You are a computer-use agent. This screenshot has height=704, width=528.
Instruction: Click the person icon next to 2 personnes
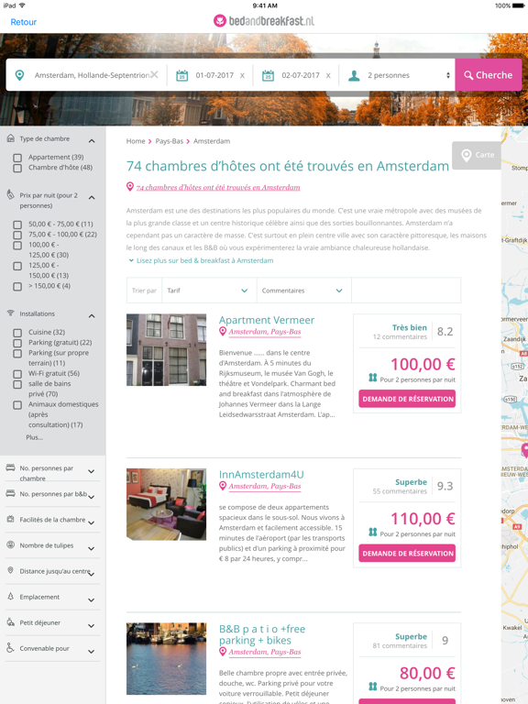[x=354, y=75]
